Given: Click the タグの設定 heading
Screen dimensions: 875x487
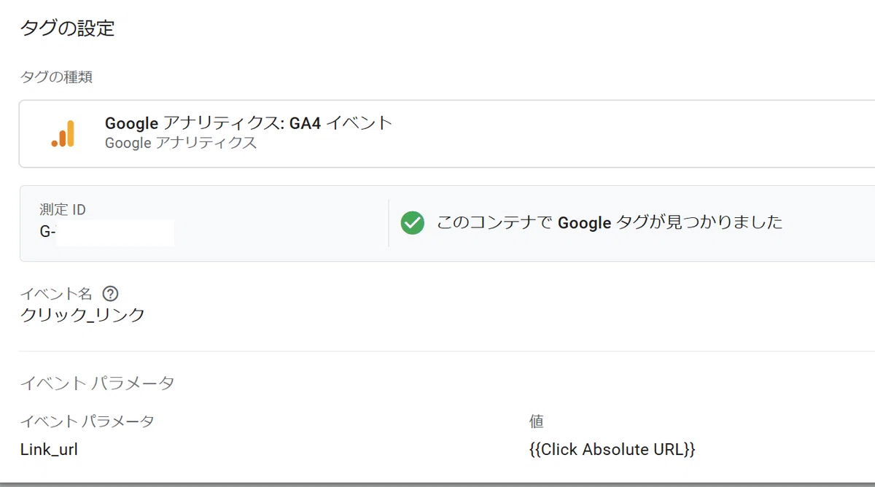Looking at the screenshot, I should coord(67,28).
